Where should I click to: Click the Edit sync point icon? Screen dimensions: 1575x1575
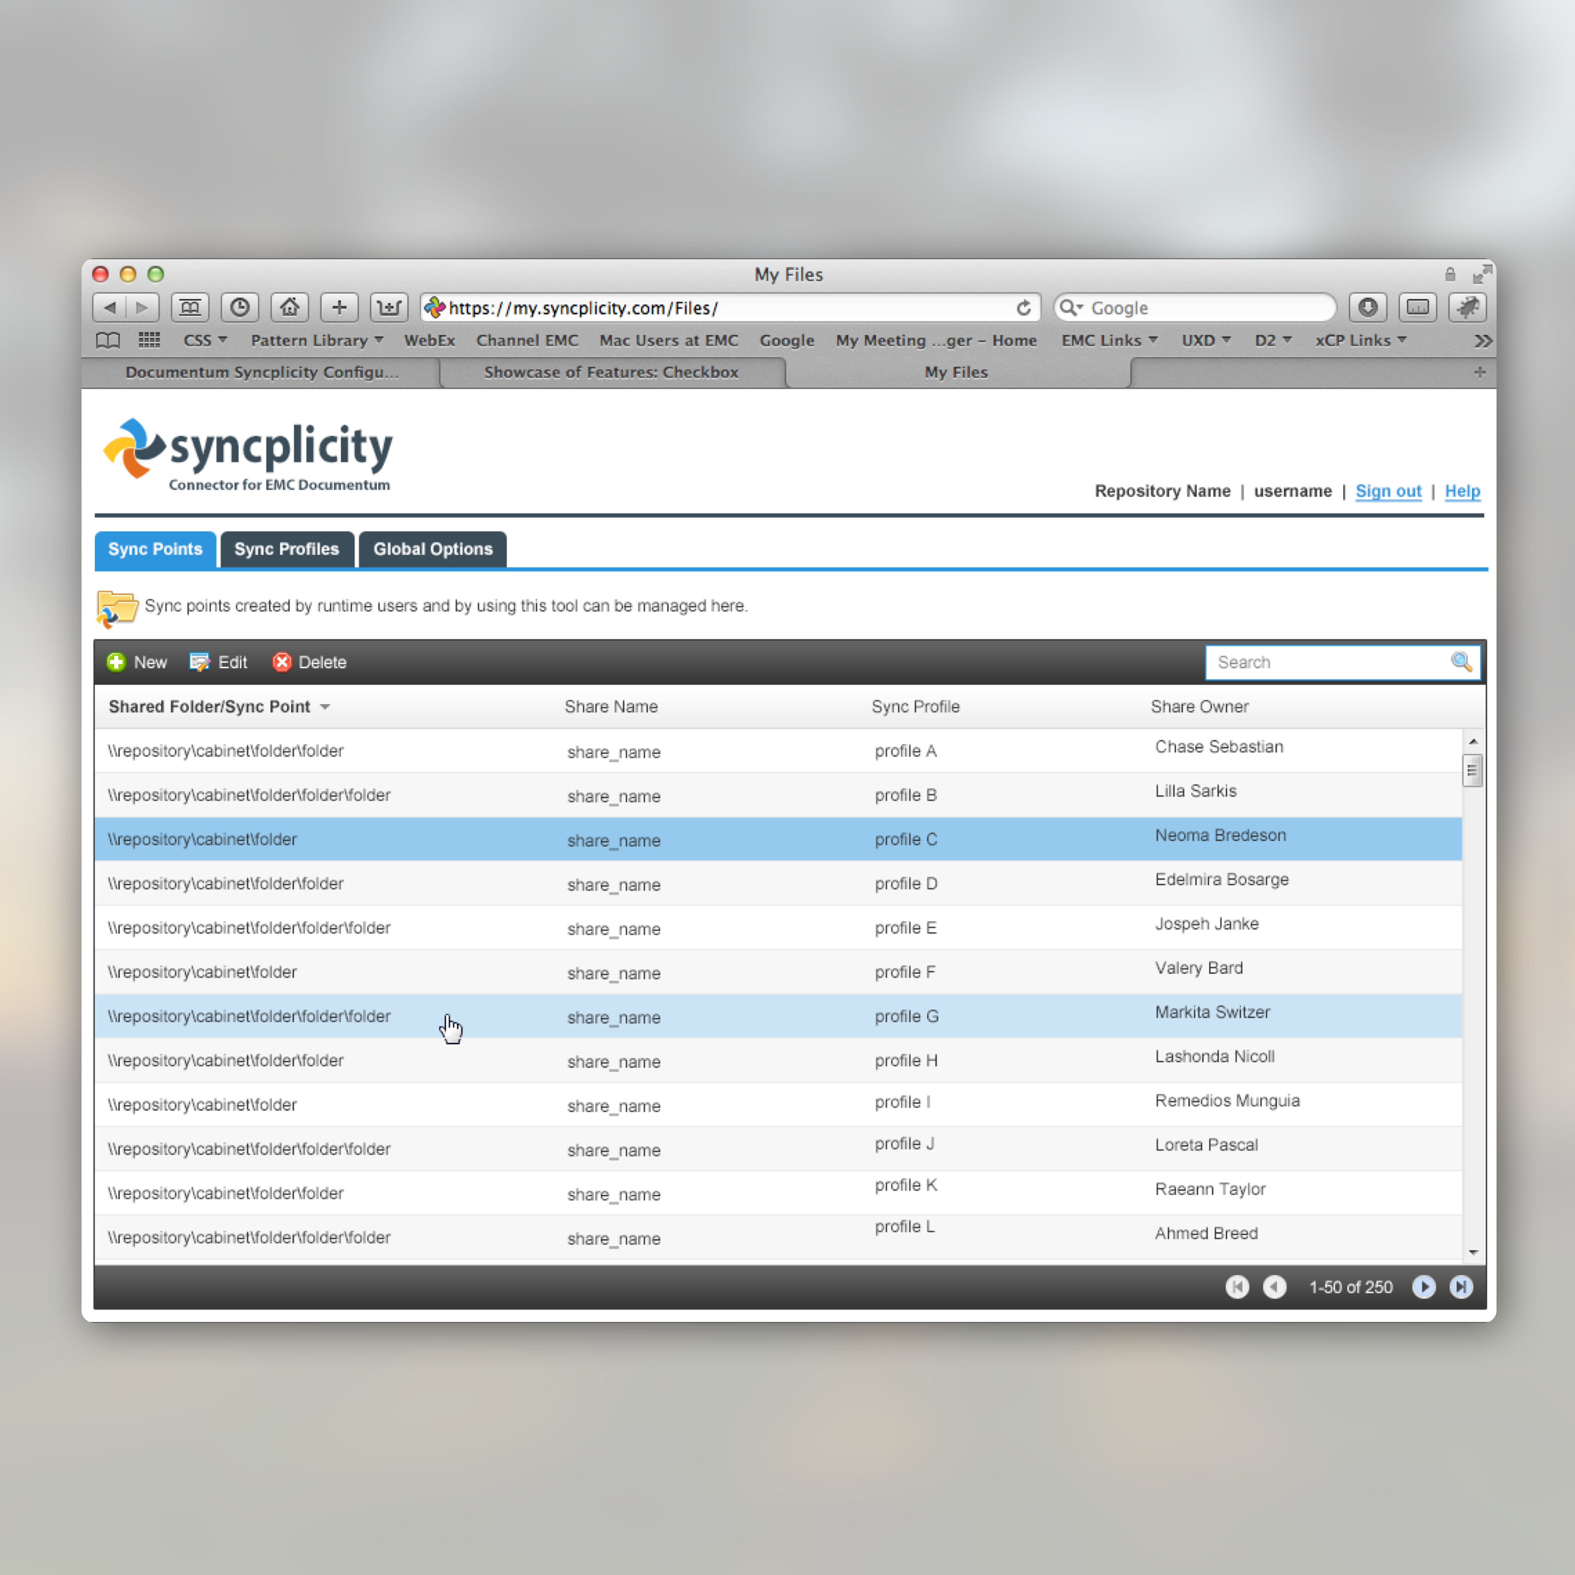tap(199, 662)
